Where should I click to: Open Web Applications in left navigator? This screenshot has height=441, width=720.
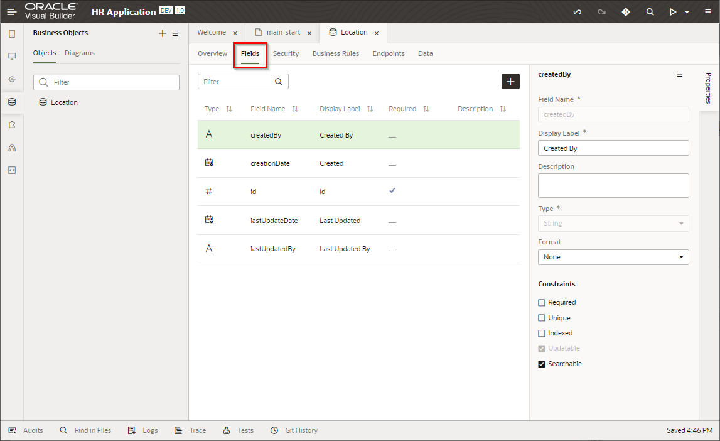click(x=12, y=57)
